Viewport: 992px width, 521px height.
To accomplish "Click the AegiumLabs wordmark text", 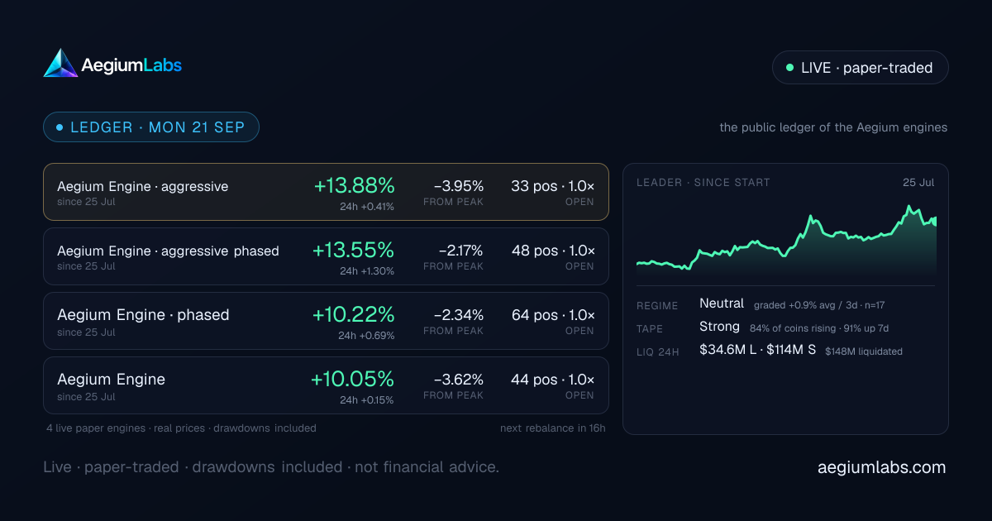I will tap(131, 65).
